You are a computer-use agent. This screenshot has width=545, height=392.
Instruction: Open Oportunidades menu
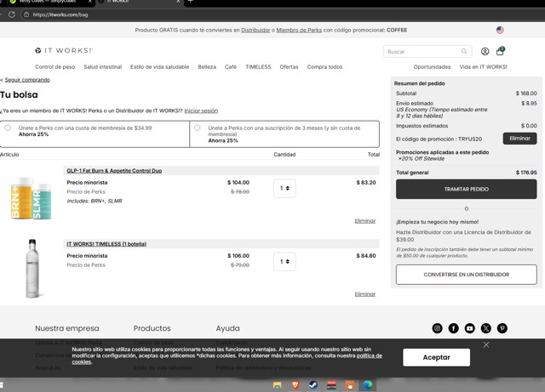click(432, 66)
